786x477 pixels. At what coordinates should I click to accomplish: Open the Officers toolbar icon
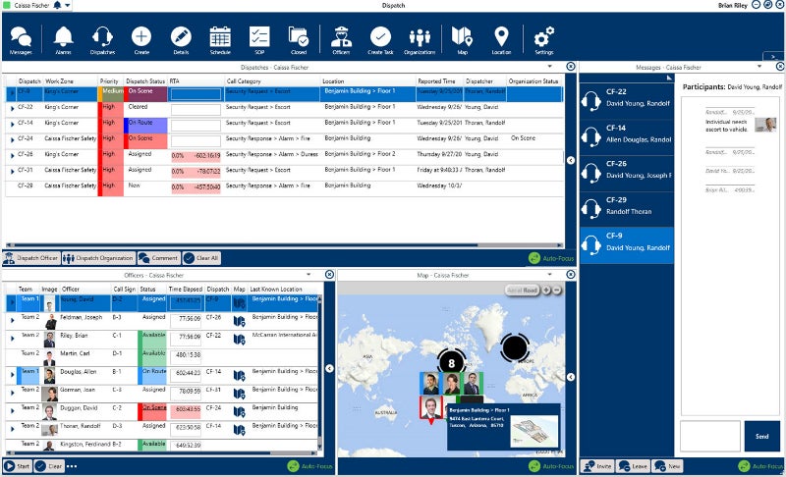click(x=341, y=39)
